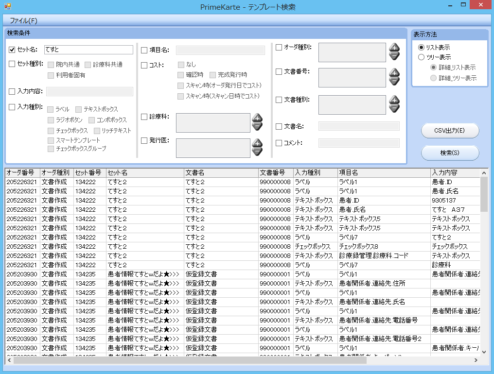Enable the 入力種別 checkbox
Screen dimensions: 494x374
pyautogui.click(x=12, y=107)
